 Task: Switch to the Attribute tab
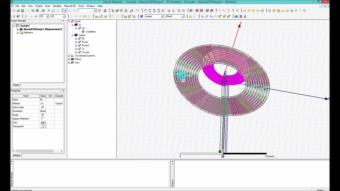[16, 155]
